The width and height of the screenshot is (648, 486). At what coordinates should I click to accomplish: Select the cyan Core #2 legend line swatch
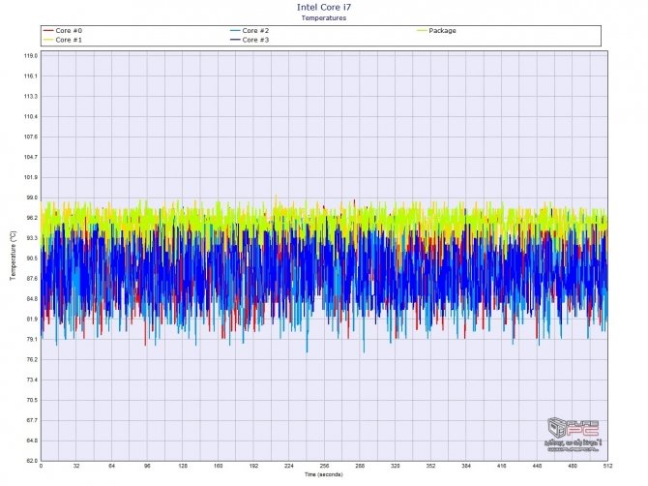(x=235, y=31)
